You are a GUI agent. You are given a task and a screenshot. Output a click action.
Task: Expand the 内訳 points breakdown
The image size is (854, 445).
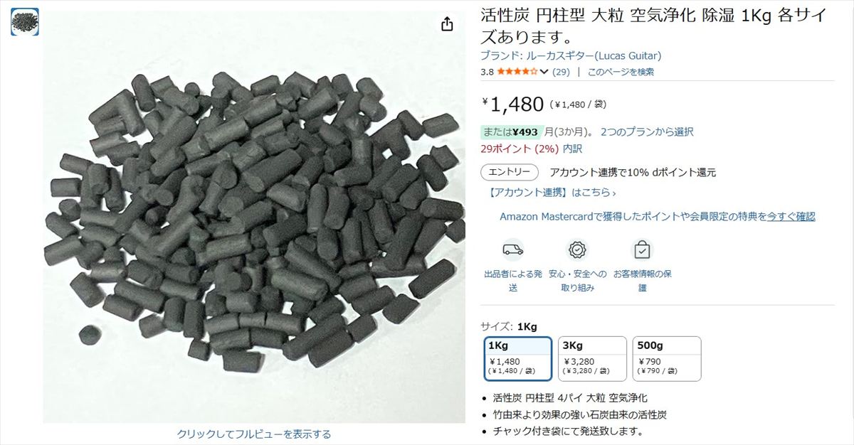point(572,149)
